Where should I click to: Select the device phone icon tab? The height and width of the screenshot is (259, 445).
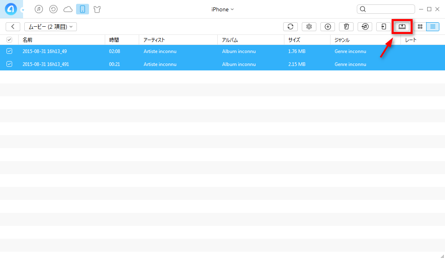pos(83,9)
